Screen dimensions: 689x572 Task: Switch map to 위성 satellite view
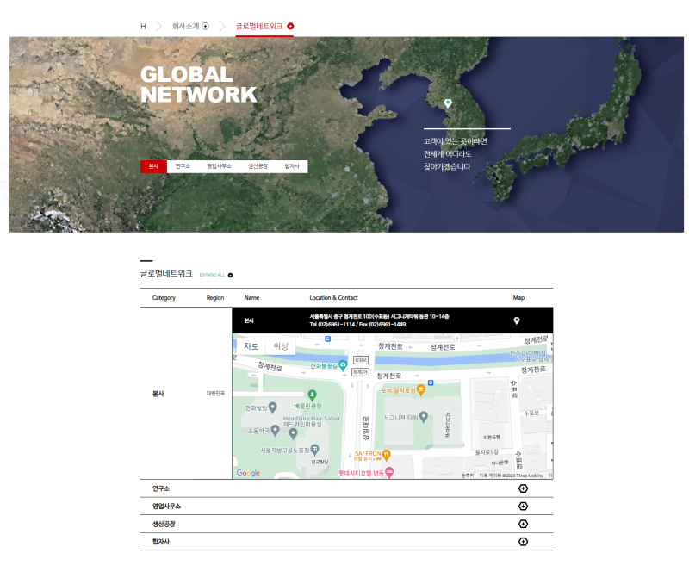coord(281,346)
